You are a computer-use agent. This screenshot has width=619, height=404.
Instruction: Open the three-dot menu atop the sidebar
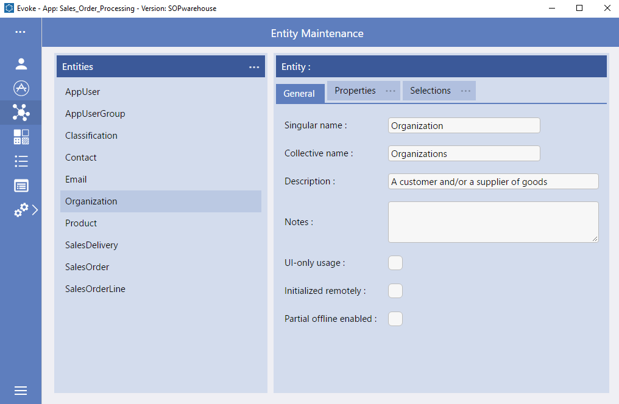20,32
